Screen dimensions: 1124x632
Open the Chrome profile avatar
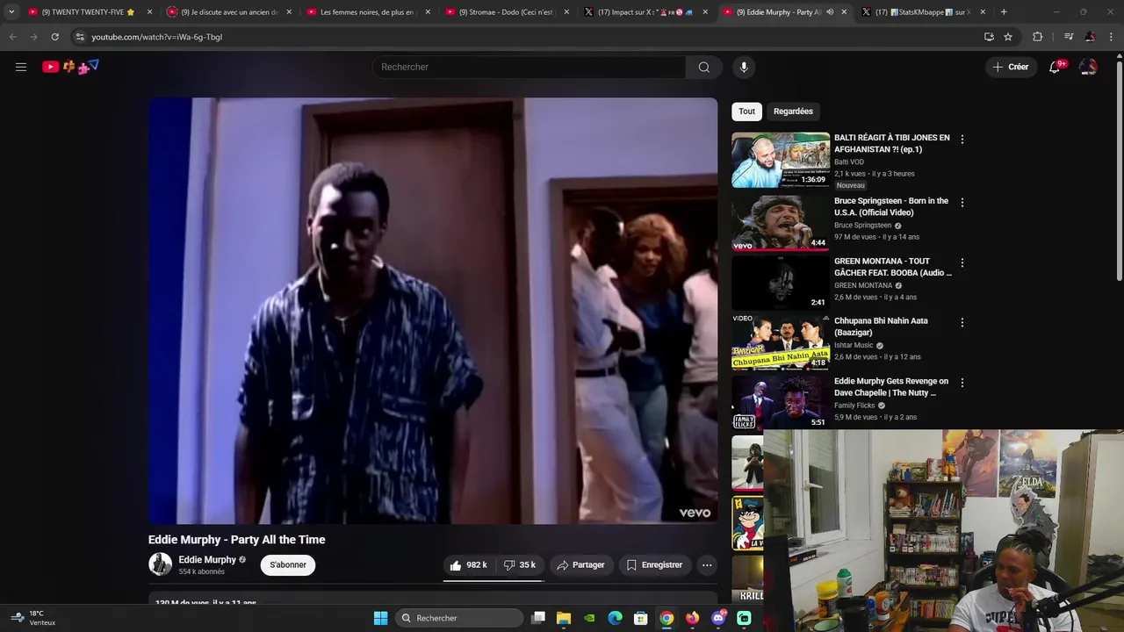pyautogui.click(x=1090, y=37)
